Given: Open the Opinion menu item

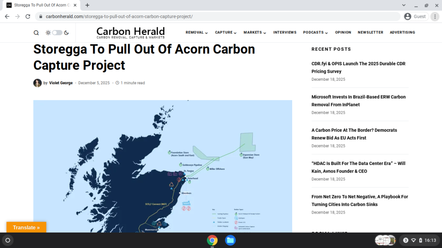Looking at the screenshot, I should point(343,32).
